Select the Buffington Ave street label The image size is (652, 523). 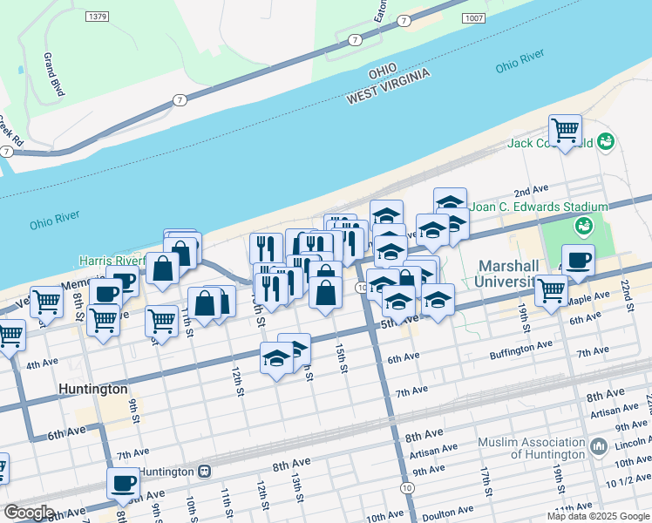click(521, 350)
